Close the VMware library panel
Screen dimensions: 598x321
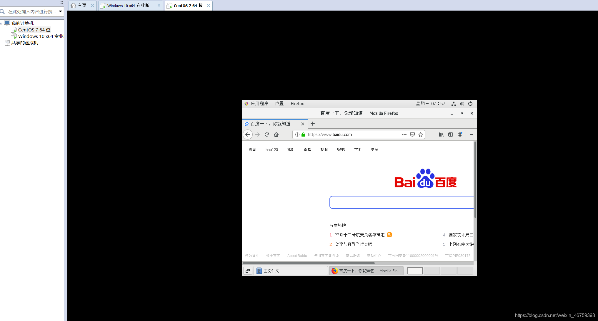click(x=62, y=3)
